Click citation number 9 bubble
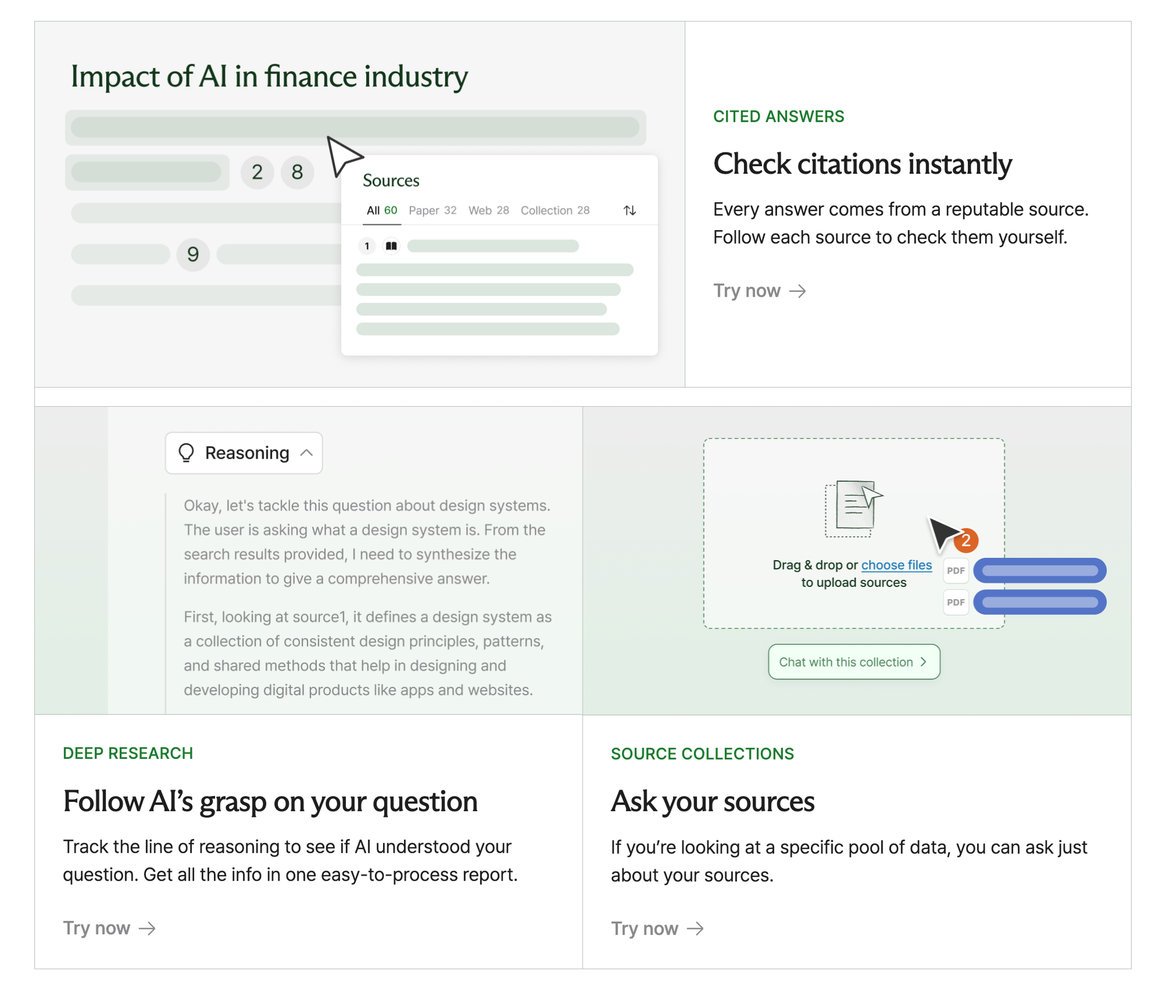The image size is (1166, 989). pyautogui.click(x=193, y=255)
